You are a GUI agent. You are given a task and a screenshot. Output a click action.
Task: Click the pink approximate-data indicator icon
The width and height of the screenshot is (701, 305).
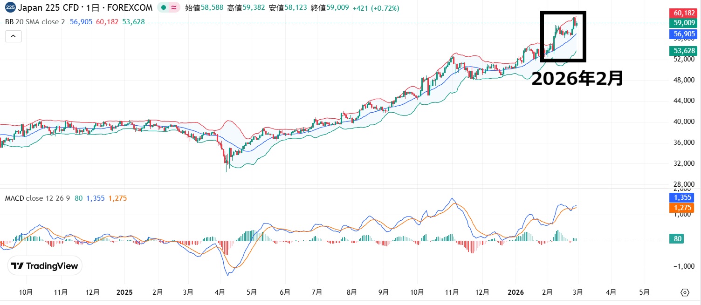click(174, 8)
